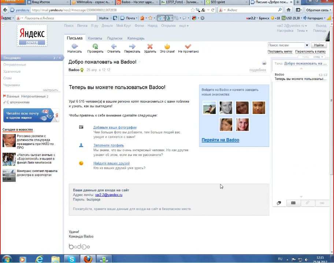334x263 pixels.
Task: Click the gear settings icon in Yandex bar
Action: (203, 18)
